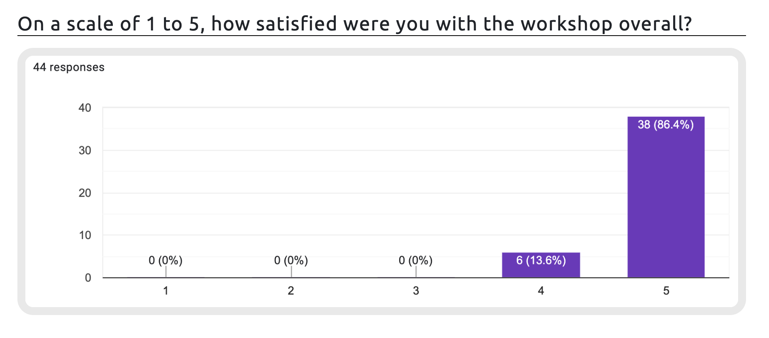
Task: Click the "0 (0%)" label above rating 1
Action: [166, 260]
